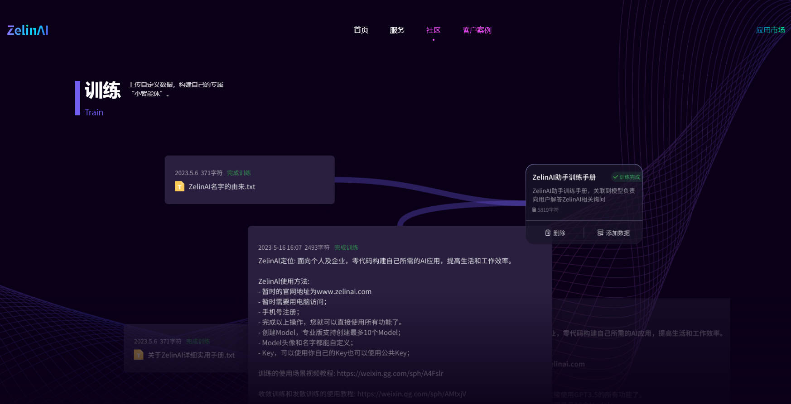Open the 客户案例 nav item
791x404 pixels.
(x=477, y=30)
